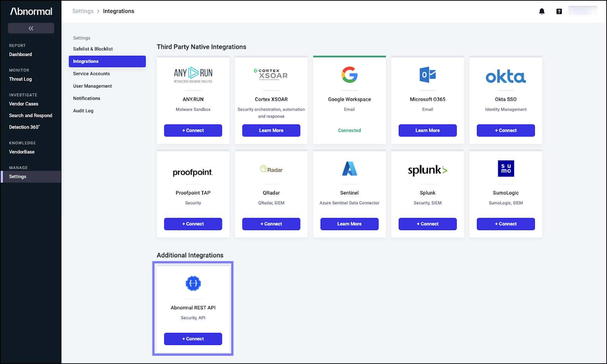The image size is (607, 364).
Task: Click the Abnormal REST API gear icon
Action: click(x=193, y=283)
